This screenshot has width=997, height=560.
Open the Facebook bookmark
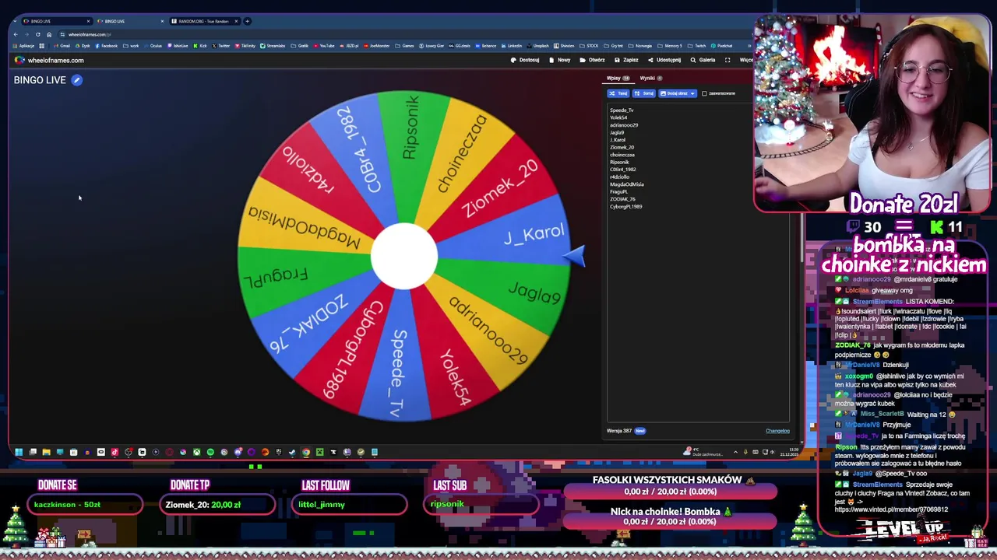point(107,46)
